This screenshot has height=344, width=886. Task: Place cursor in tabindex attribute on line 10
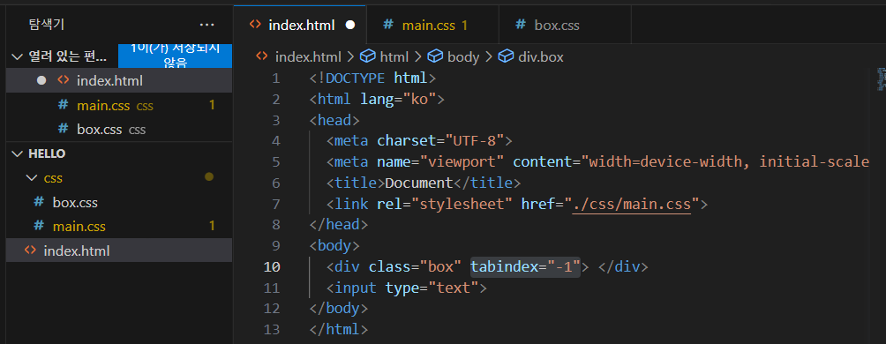(x=525, y=266)
